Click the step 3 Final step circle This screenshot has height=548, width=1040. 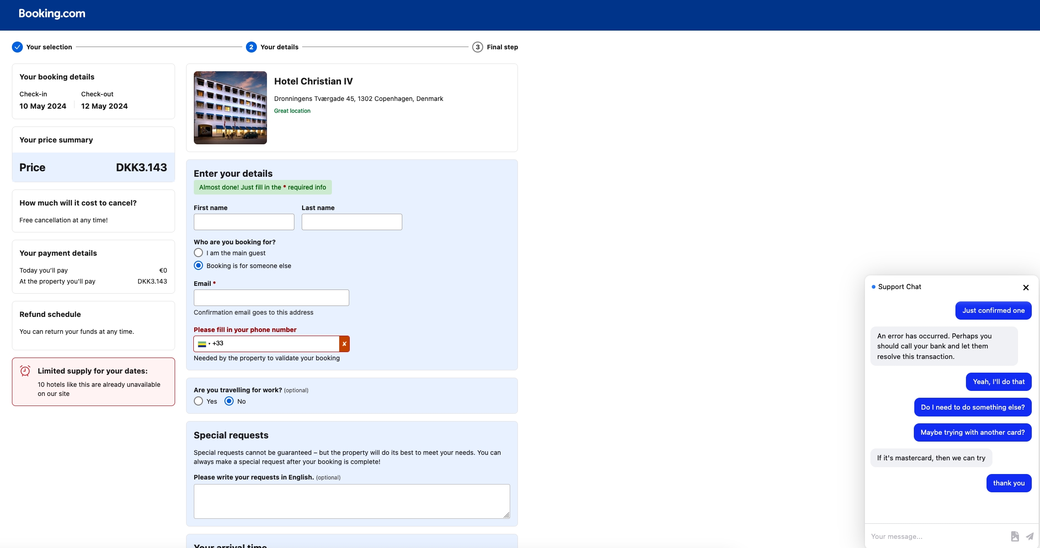pos(477,47)
